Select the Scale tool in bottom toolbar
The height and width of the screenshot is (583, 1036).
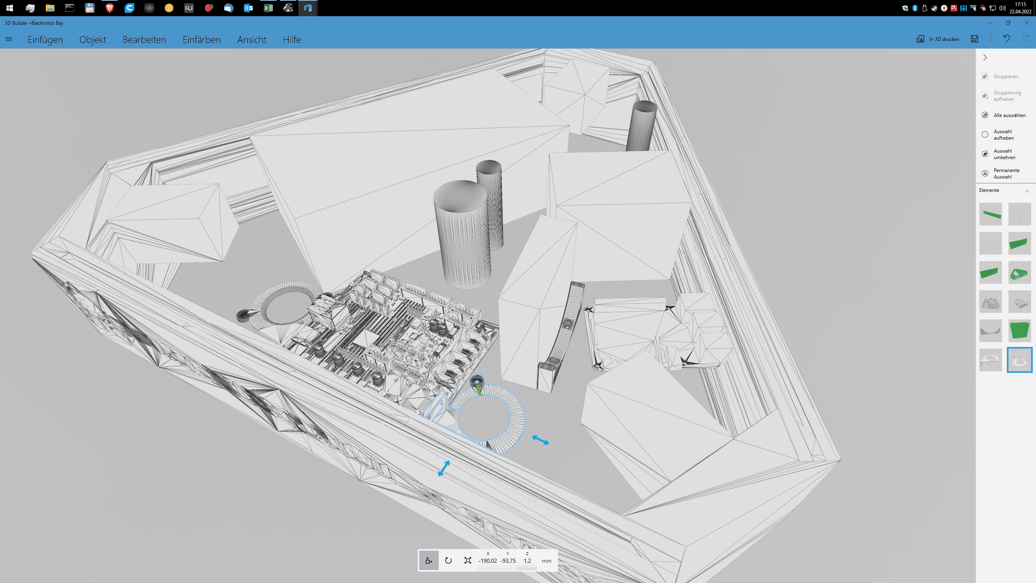coord(468,560)
